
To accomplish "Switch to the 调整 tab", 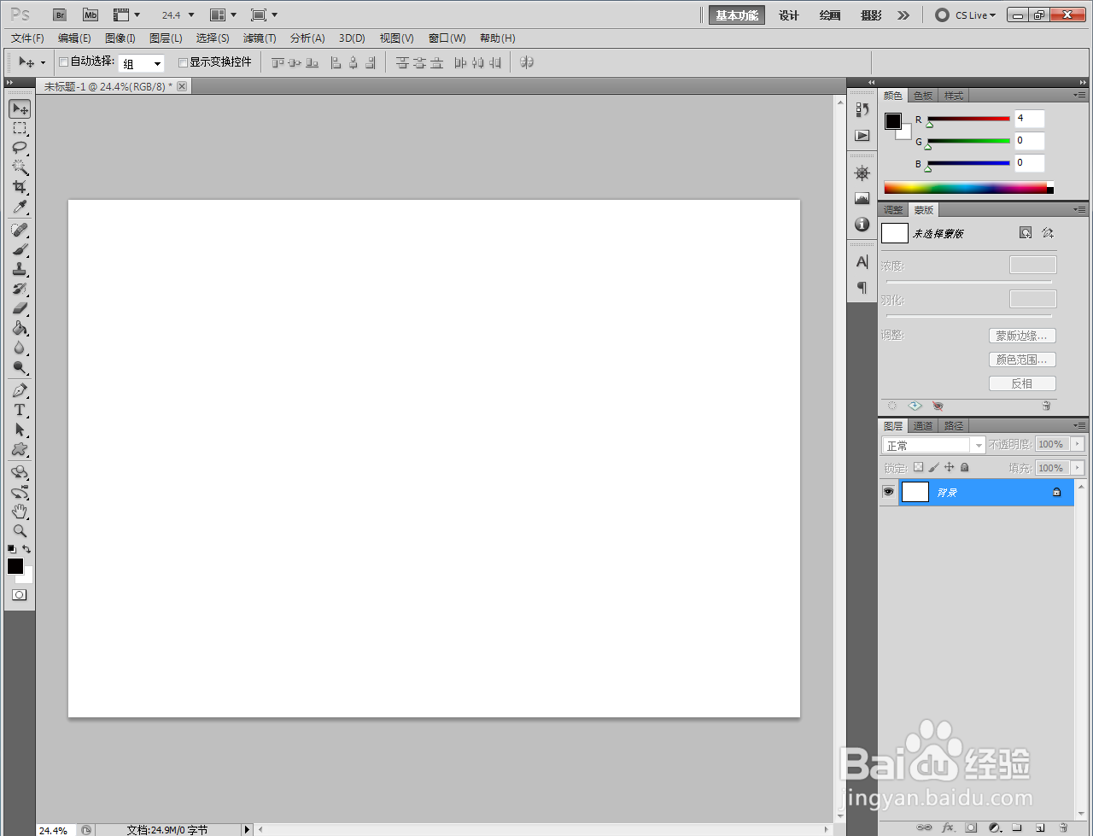I will pos(893,210).
